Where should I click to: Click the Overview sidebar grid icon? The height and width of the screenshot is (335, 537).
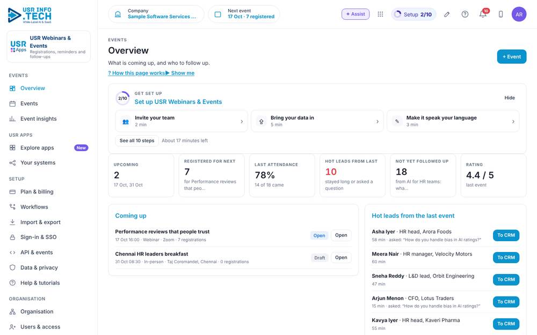pyautogui.click(x=12, y=88)
